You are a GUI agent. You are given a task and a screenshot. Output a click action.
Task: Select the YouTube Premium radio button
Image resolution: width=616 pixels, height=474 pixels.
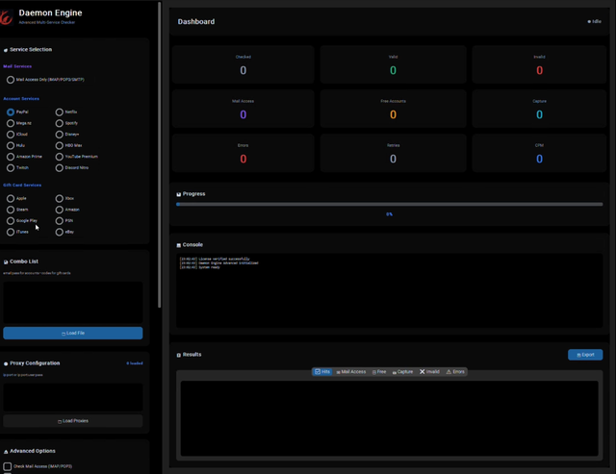click(x=59, y=157)
